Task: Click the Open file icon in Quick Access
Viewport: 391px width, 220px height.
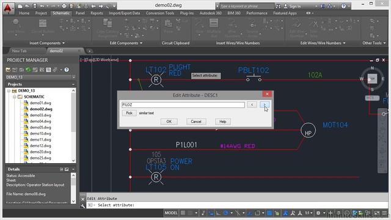Action: [x=27, y=6]
